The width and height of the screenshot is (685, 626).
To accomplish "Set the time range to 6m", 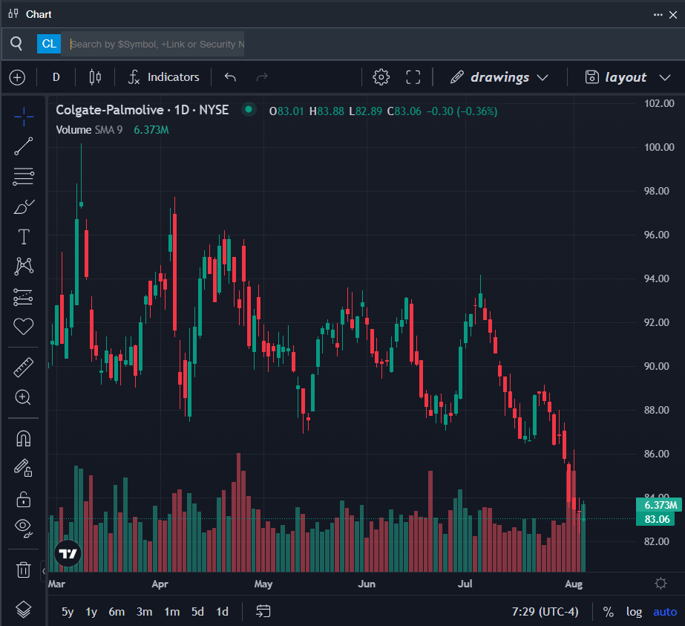I will click(x=117, y=612).
